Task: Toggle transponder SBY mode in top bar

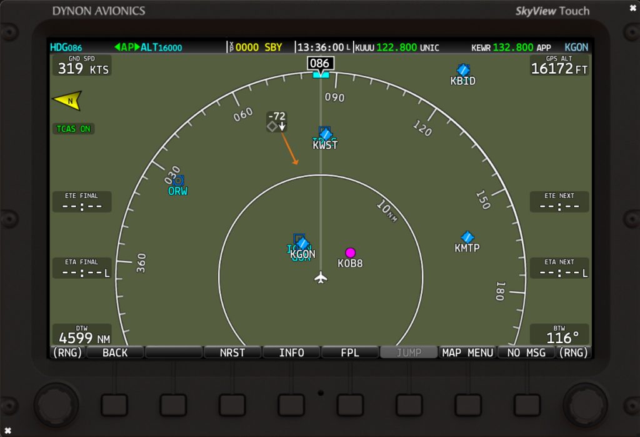Action: 273,48
